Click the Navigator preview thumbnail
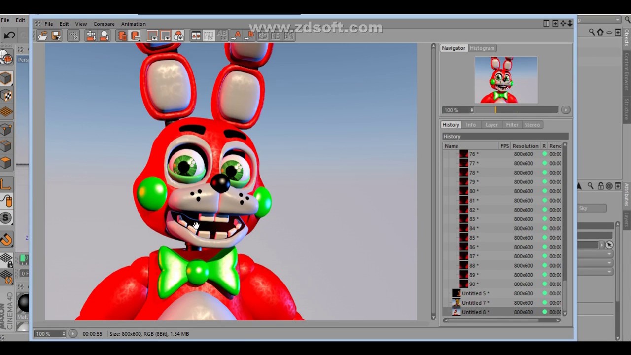 [x=506, y=80]
